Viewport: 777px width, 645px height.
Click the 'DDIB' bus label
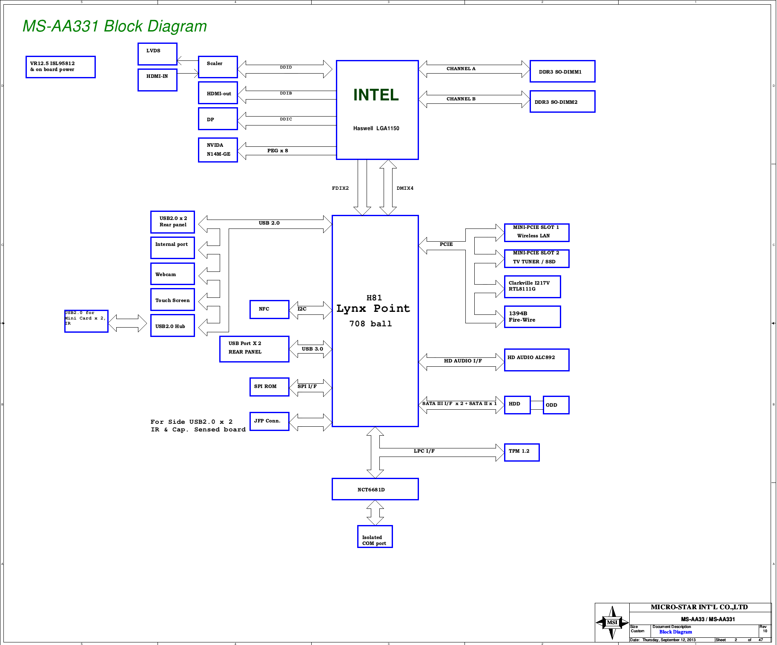tap(286, 93)
